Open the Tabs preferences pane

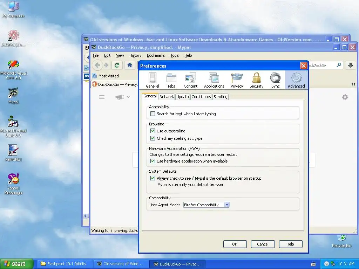point(171,80)
